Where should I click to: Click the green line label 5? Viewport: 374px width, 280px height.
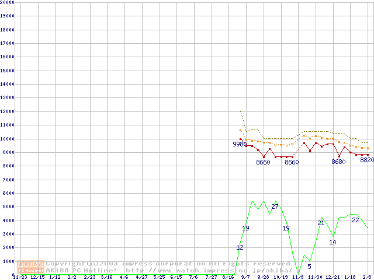click(x=309, y=267)
